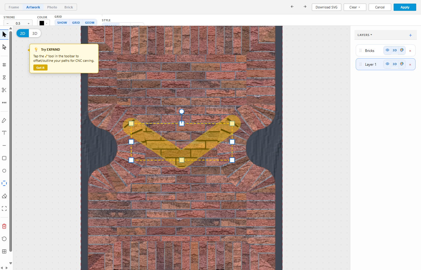Dismiss the tip with Got it
This screenshot has width=421, height=270.
pos(40,68)
